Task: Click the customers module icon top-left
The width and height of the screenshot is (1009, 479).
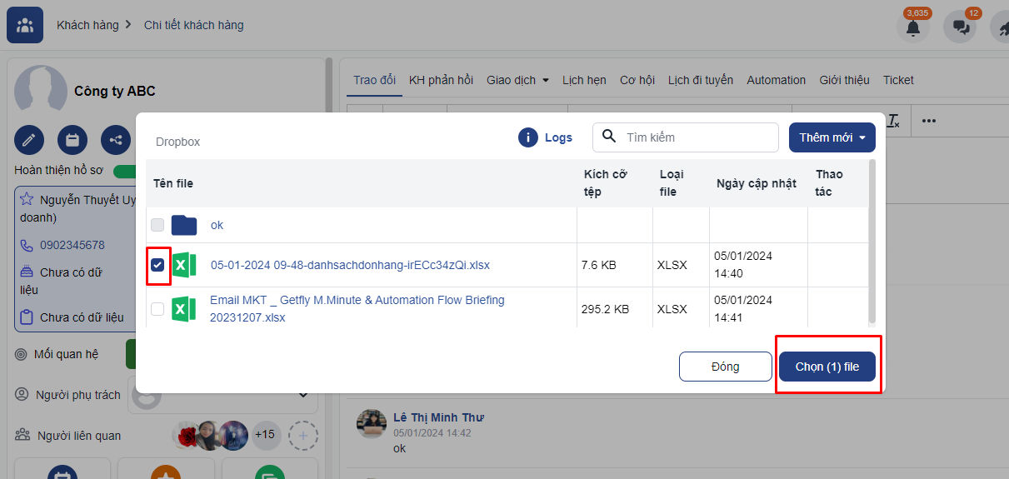Action: [25, 25]
